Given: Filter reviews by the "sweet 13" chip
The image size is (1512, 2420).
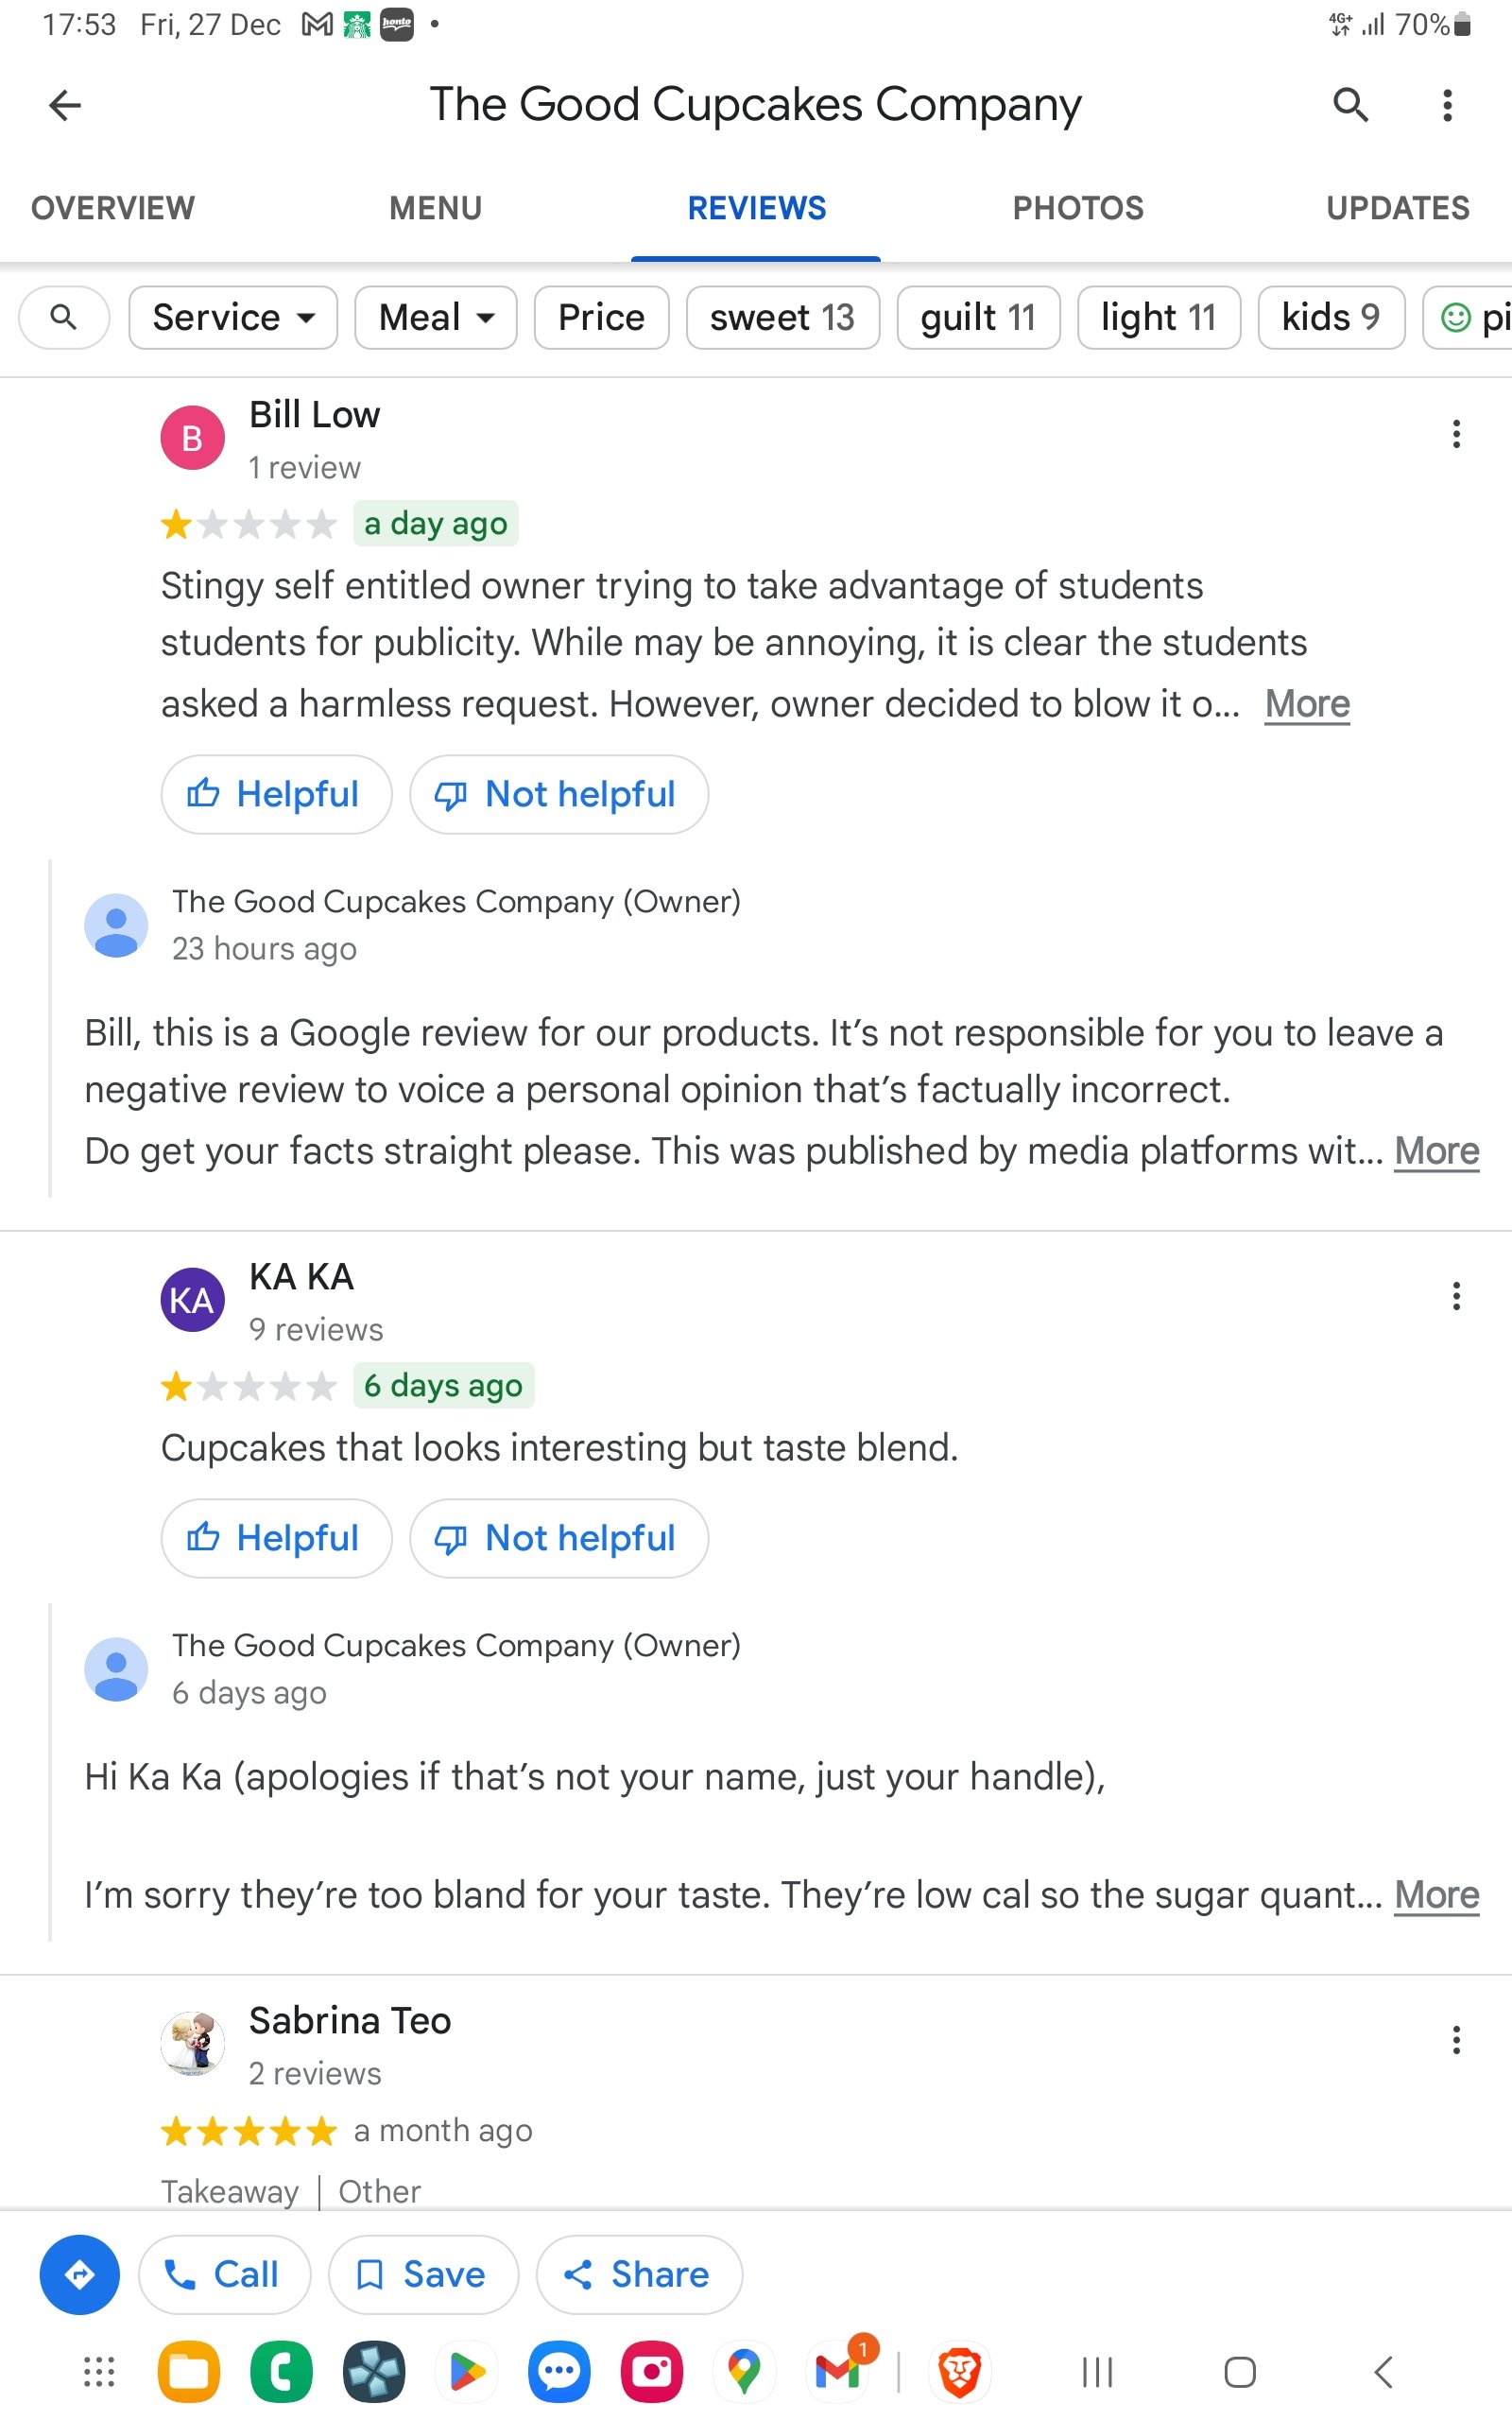Looking at the screenshot, I should (782, 318).
